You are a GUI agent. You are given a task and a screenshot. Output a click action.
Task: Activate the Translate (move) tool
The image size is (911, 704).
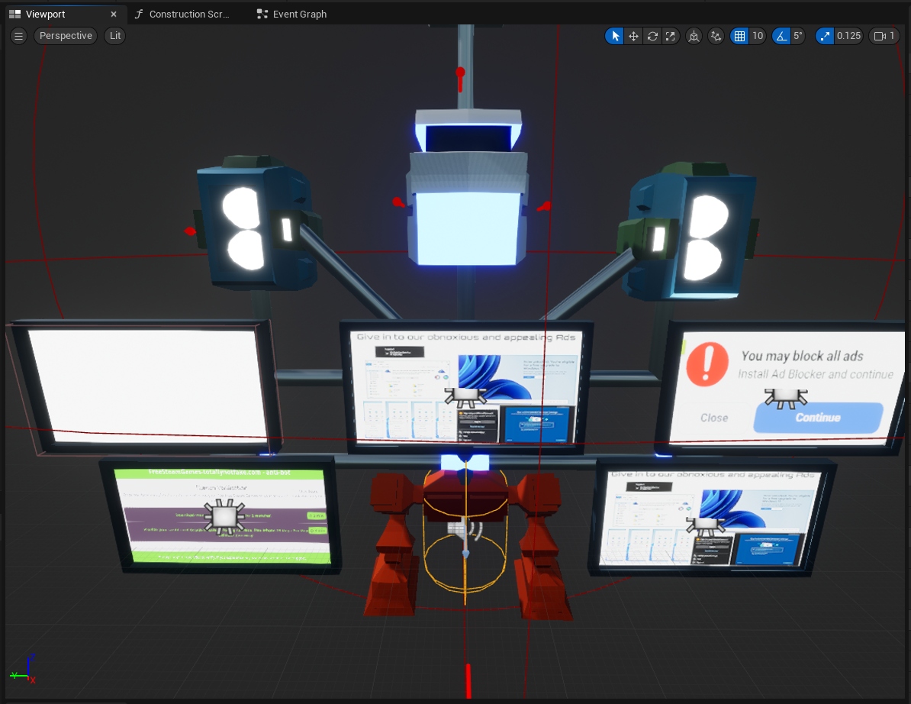point(633,36)
